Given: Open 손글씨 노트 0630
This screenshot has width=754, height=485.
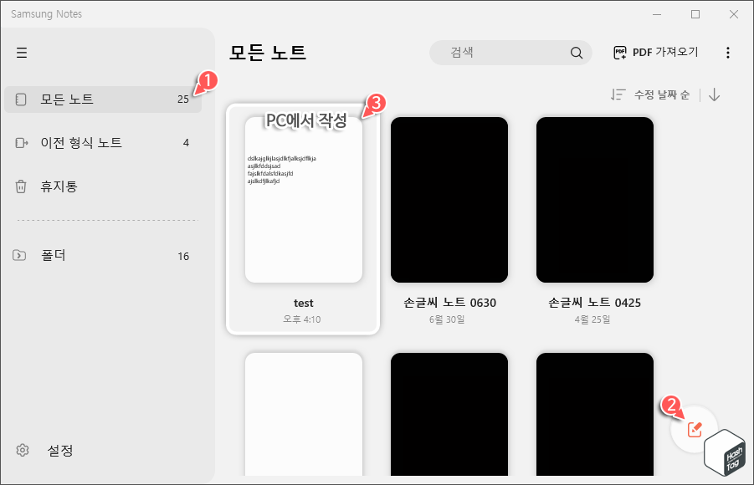Looking at the screenshot, I should (x=449, y=201).
